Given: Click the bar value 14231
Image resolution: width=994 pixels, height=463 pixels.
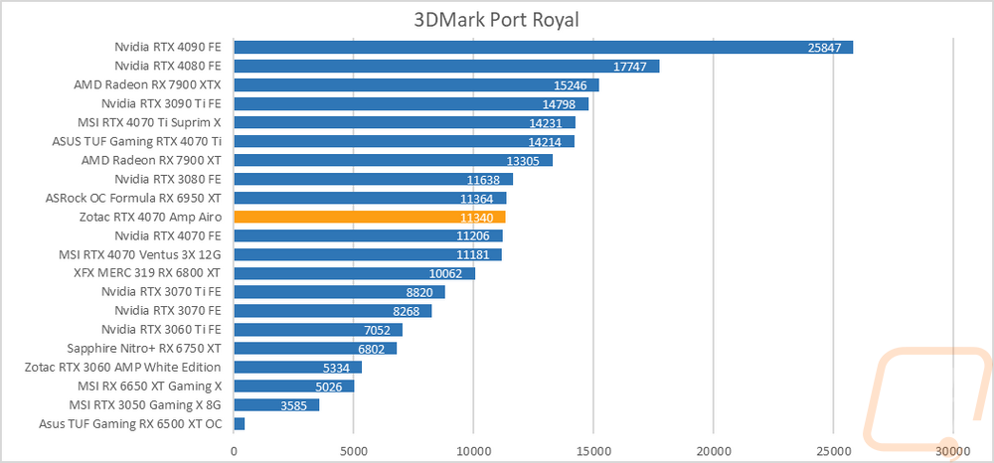Looking at the screenshot, I should [x=547, y=123].
